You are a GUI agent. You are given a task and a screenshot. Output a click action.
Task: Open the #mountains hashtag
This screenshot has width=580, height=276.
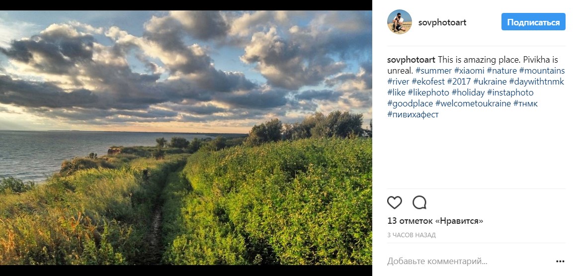[x=542, y=71]
